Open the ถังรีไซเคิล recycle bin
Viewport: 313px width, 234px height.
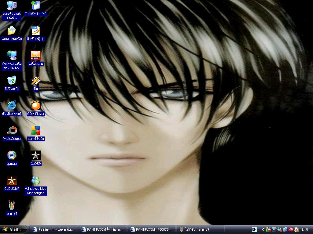[12, 83]
